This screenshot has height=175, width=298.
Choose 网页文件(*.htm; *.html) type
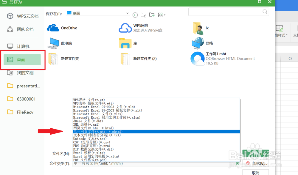pyautogui.click(x=156, y=128)
